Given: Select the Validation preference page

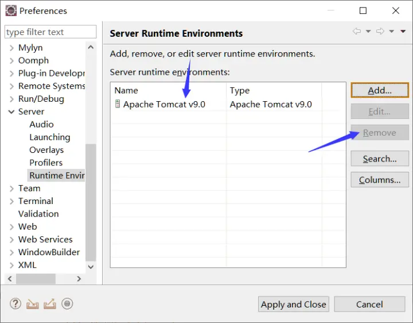Looking at the screenshot, I should (38, 214).
